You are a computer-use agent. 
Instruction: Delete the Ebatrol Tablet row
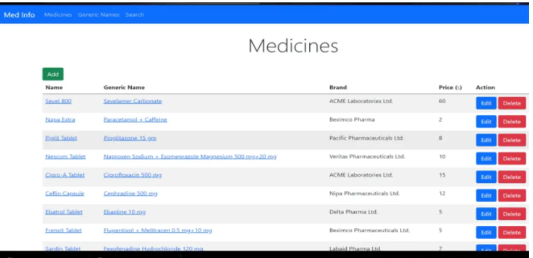(511, 214)
